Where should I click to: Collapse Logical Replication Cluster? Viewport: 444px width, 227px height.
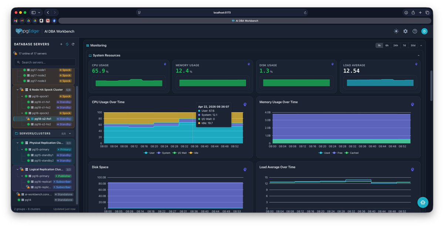(x=17, y=169)
